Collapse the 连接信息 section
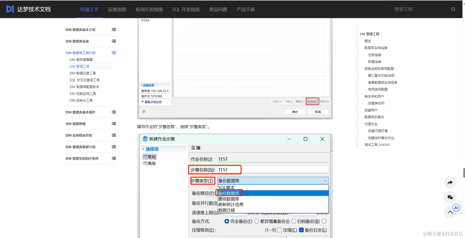Viewport: 465px width, 238px height. (141, 85)
